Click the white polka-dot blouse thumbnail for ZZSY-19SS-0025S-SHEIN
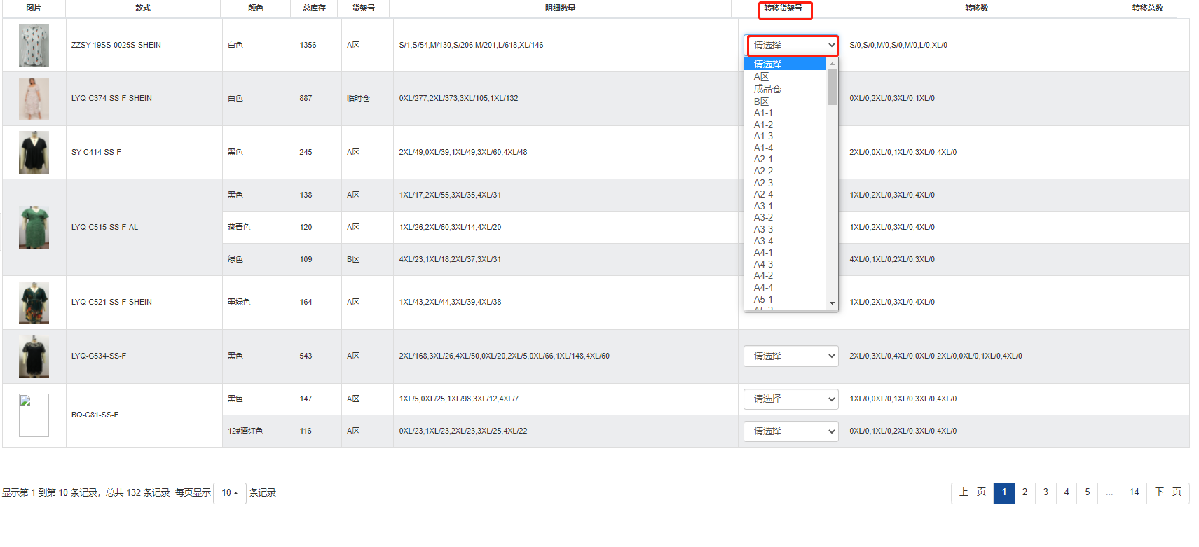The width and height of the screenshot is (1199, 547). click(34, 46)
